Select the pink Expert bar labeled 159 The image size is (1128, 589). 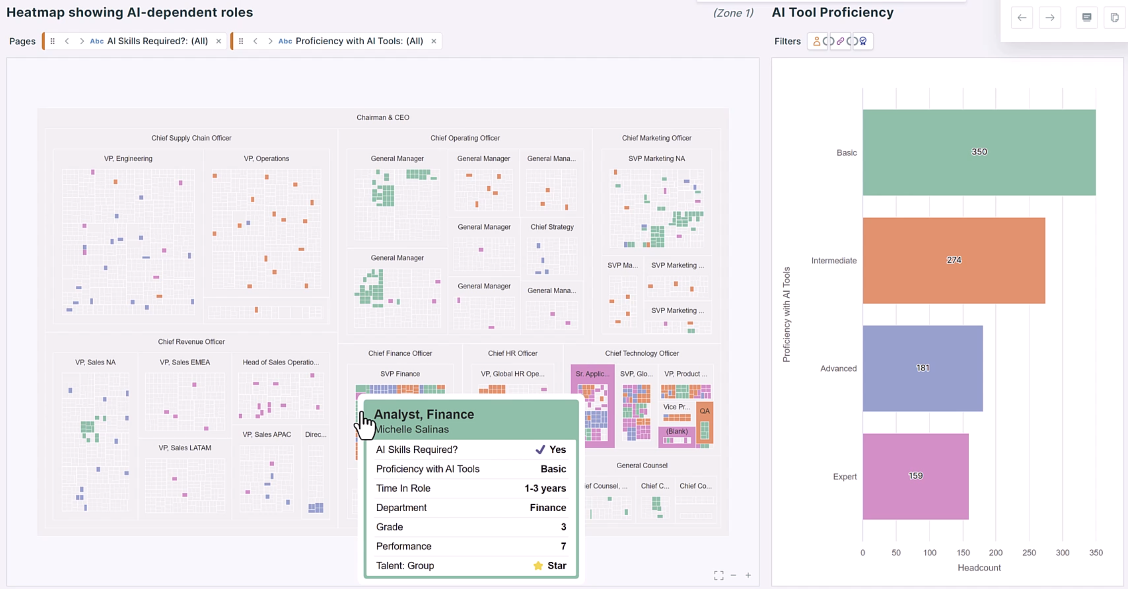click(915, 476)
